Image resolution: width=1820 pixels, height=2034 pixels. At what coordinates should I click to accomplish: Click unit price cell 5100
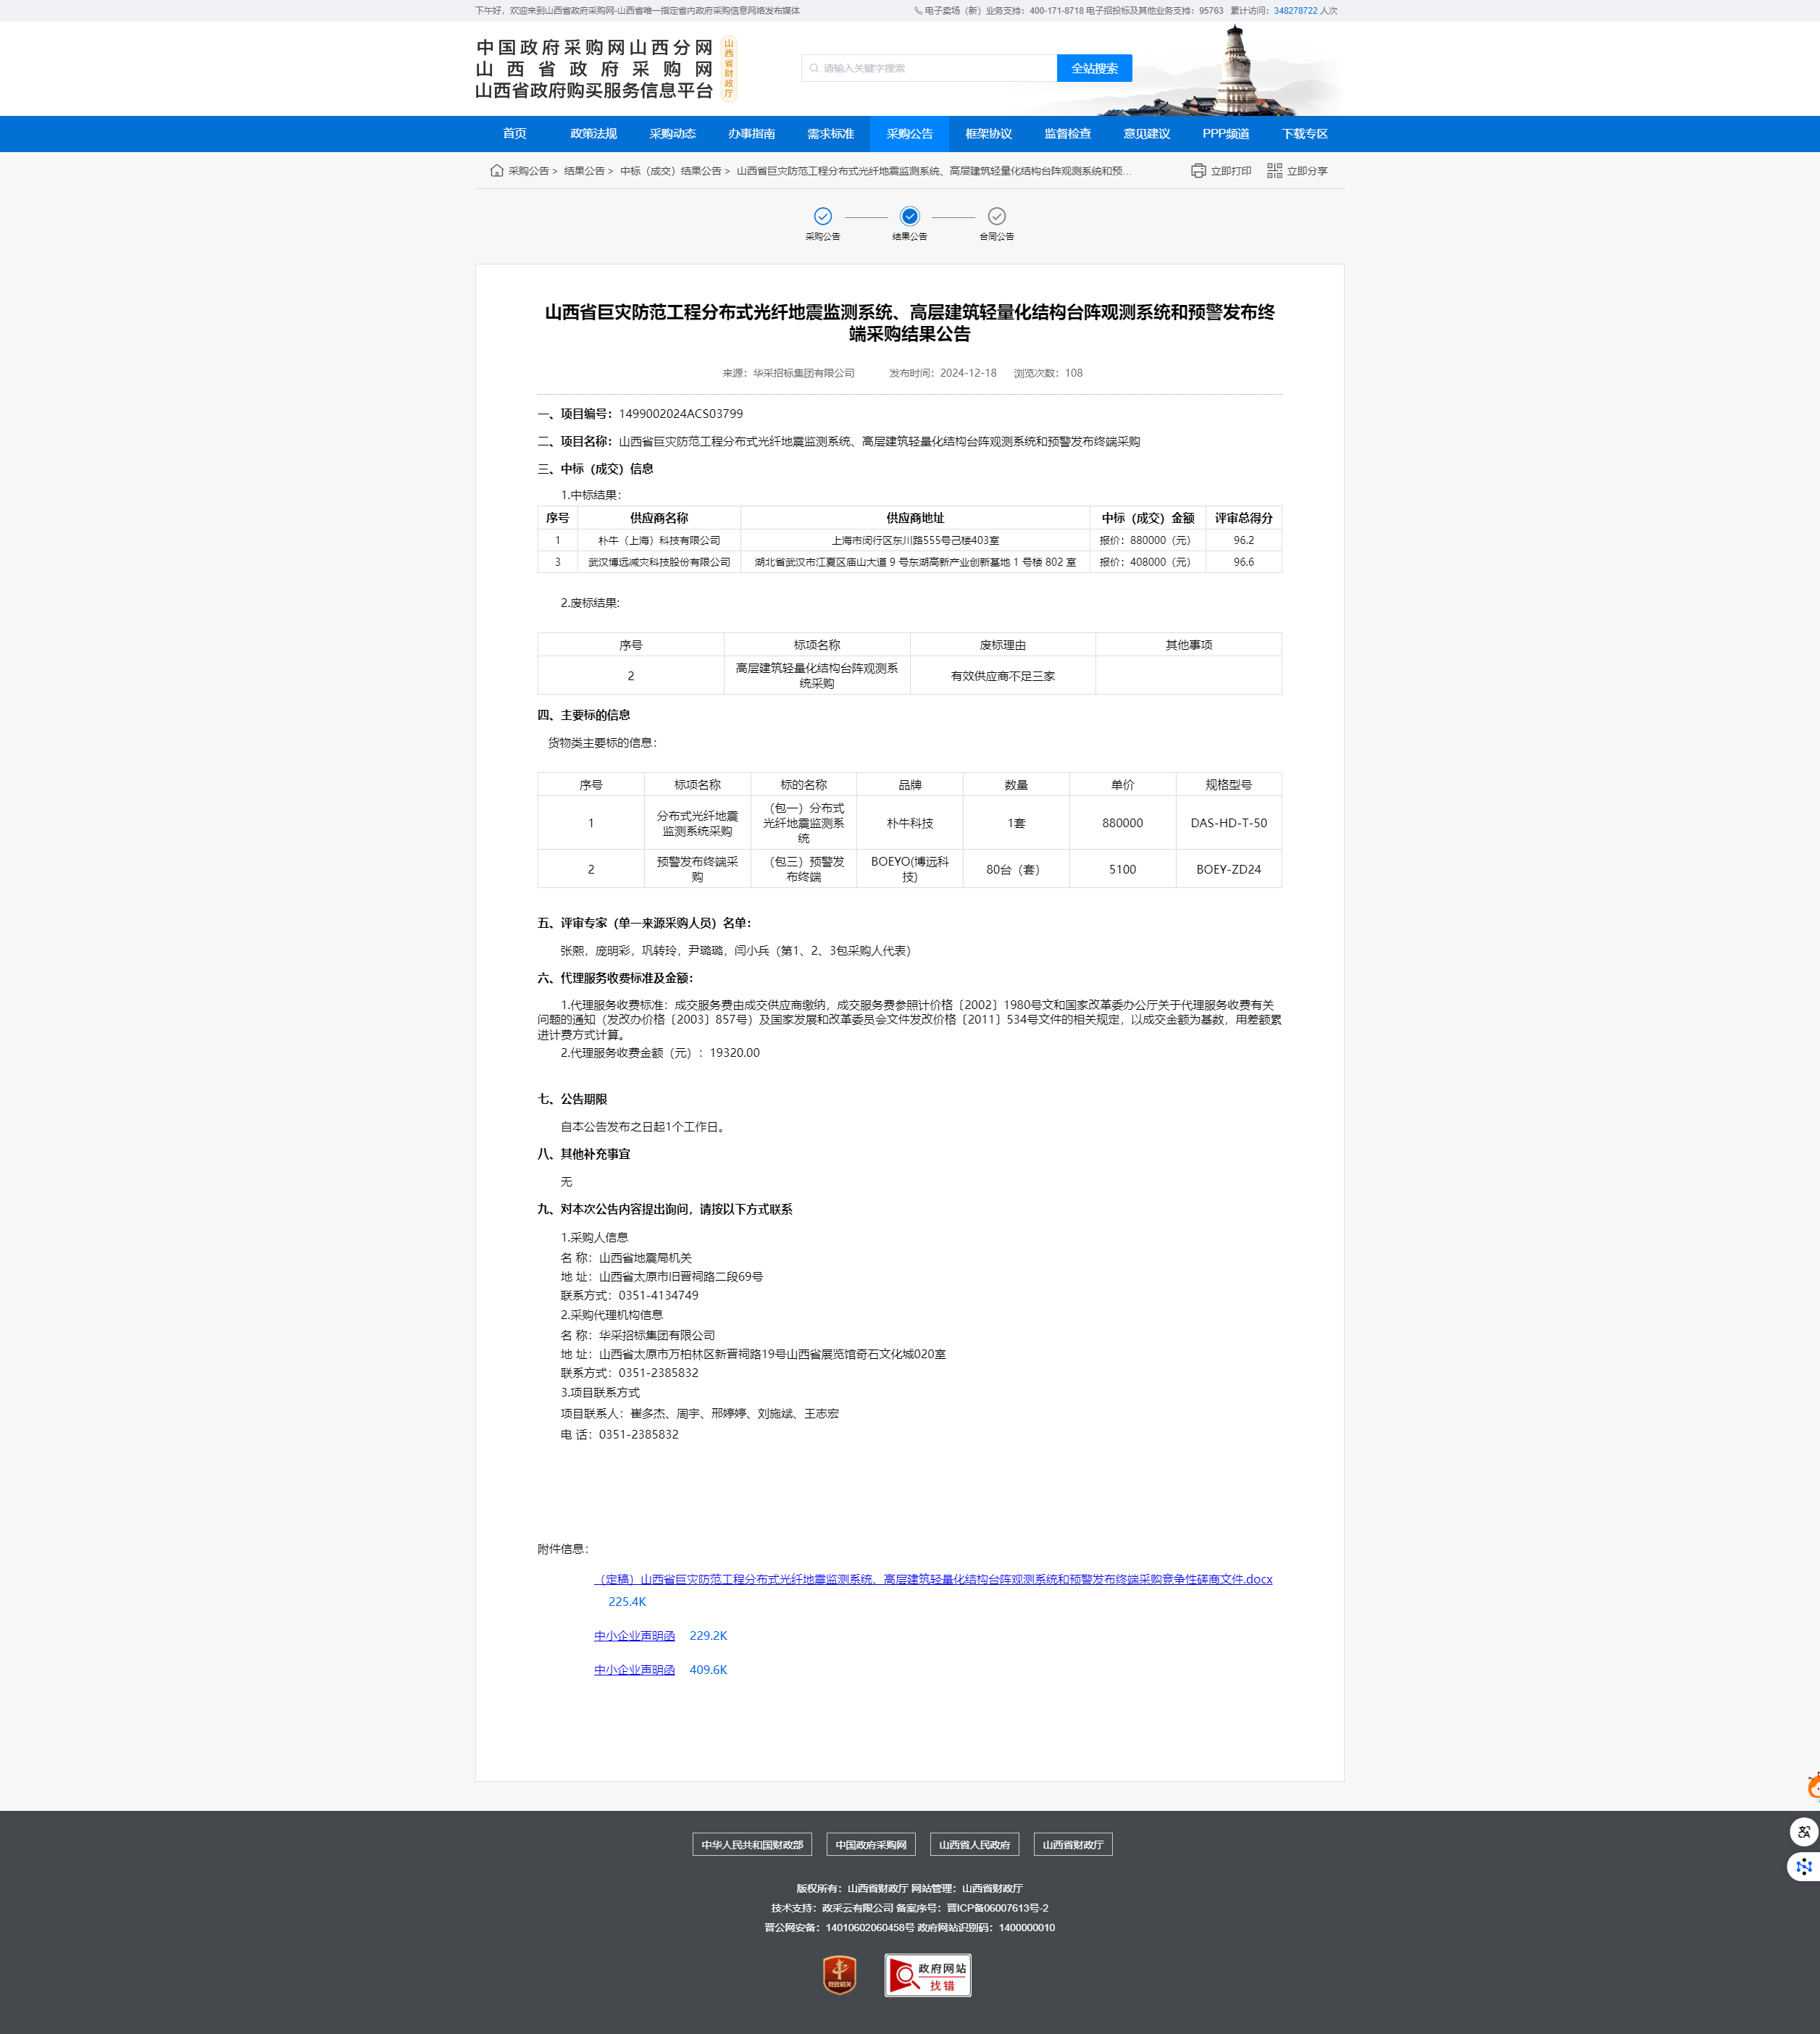click(x=1123, y=869)
